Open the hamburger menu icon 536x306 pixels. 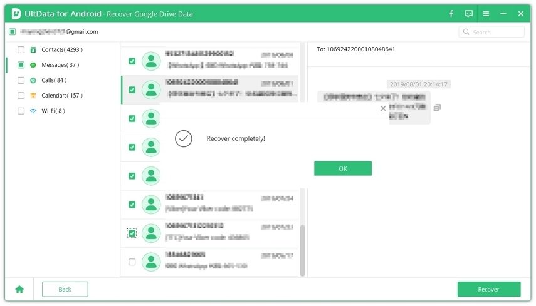pos(486,14)
